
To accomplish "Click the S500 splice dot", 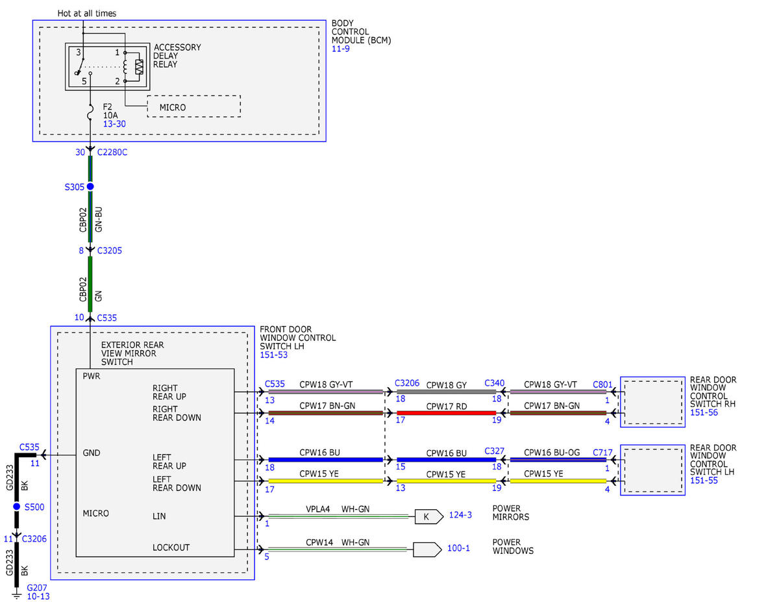I will pos(17,507).
